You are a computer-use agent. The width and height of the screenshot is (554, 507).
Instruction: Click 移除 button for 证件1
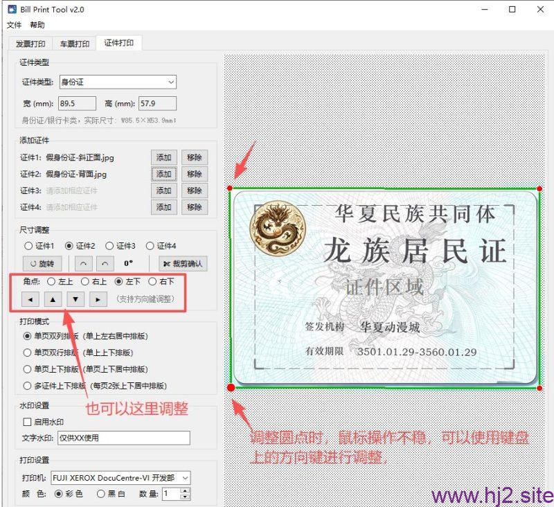tap(195, 158)
